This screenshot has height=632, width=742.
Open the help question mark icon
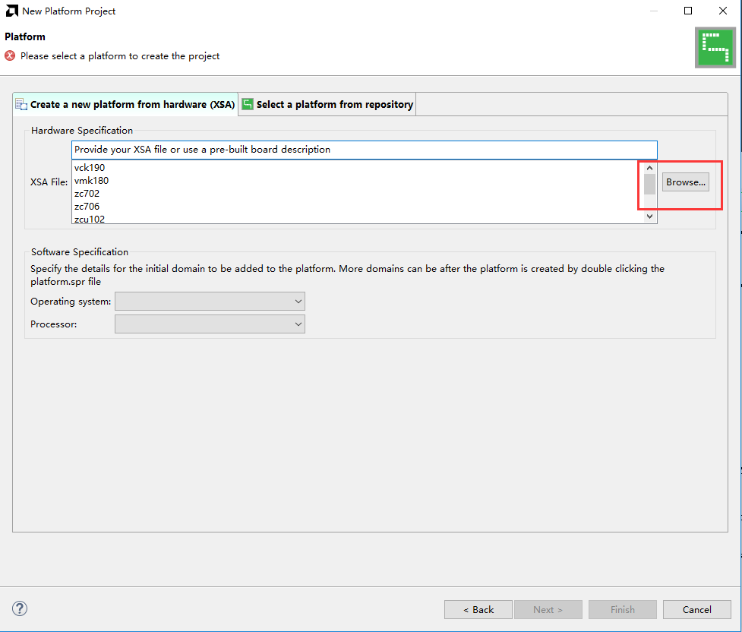(20, 608)
